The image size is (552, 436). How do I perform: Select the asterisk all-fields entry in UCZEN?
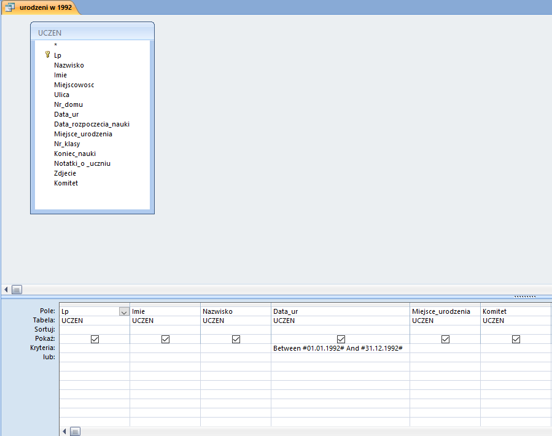(x=55, y=45)
